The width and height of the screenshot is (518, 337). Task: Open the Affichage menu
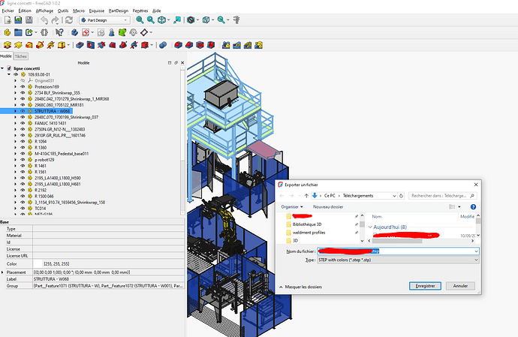click(44, 11)
